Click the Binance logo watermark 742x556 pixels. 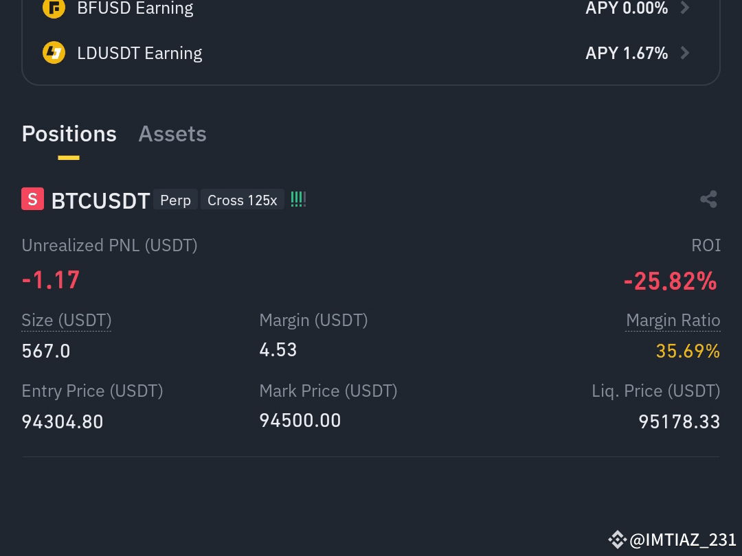(x=617, y=540)
